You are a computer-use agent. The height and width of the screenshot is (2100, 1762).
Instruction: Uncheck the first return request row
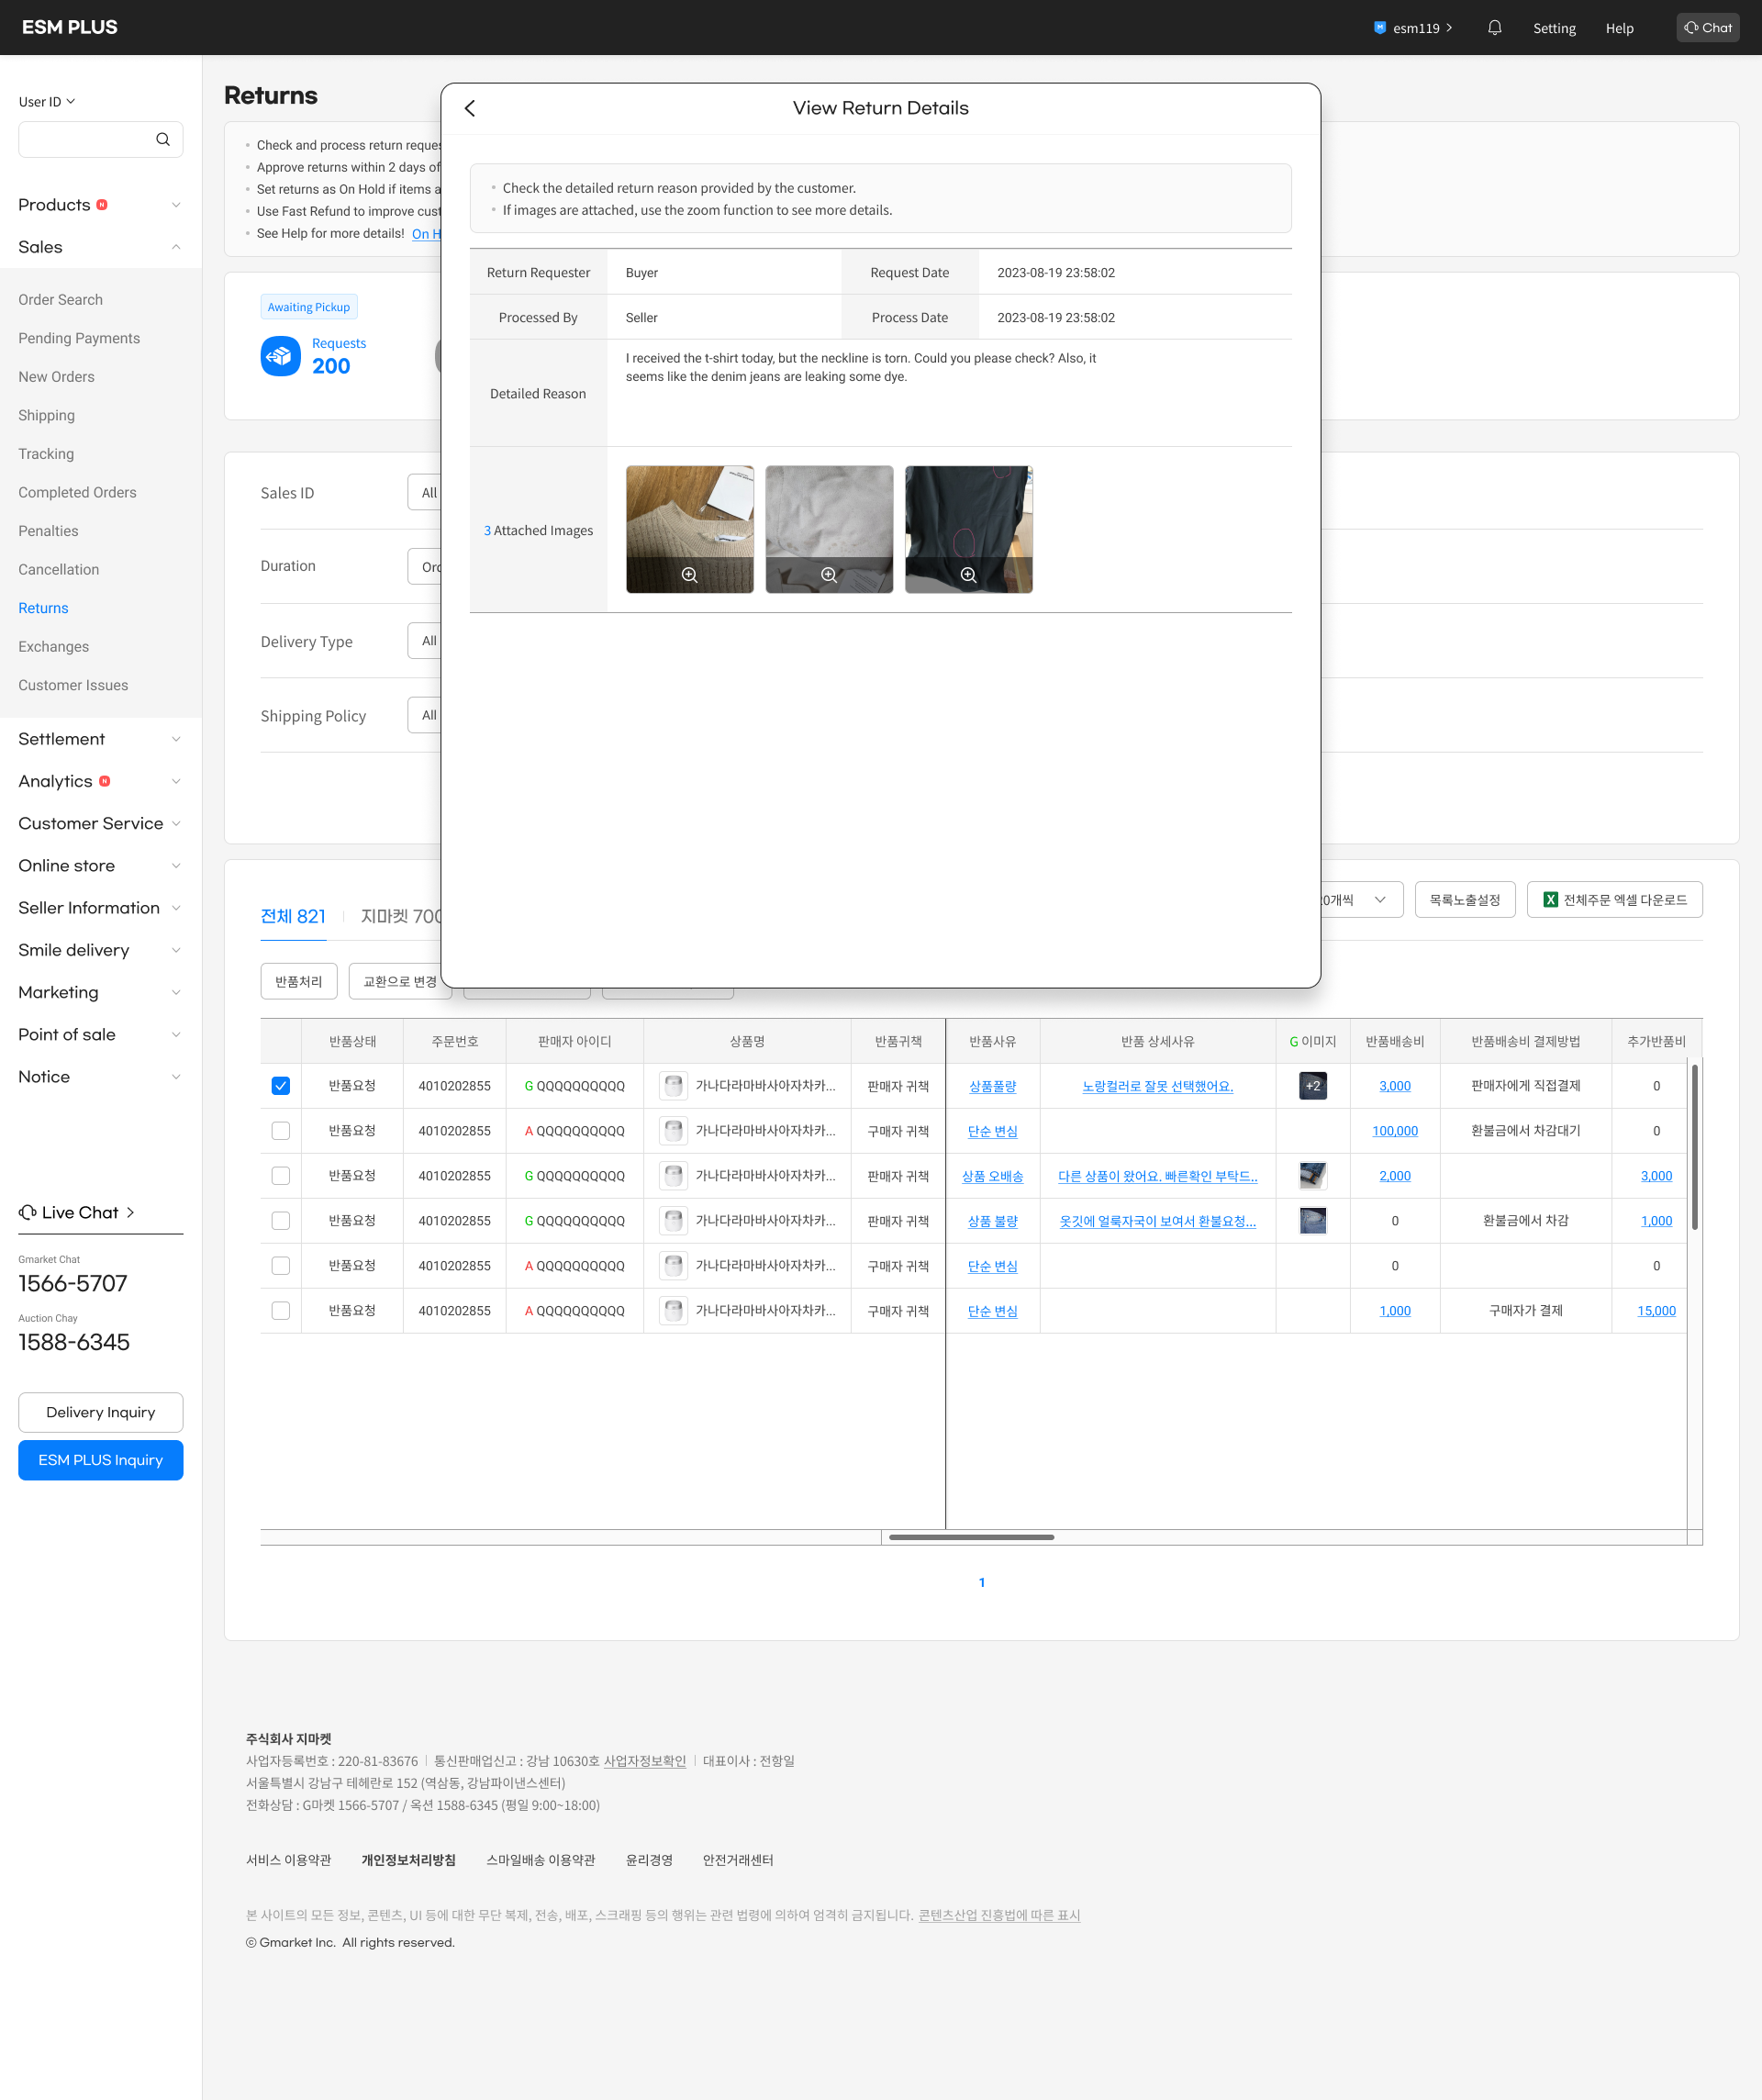tap(281, 1086)
